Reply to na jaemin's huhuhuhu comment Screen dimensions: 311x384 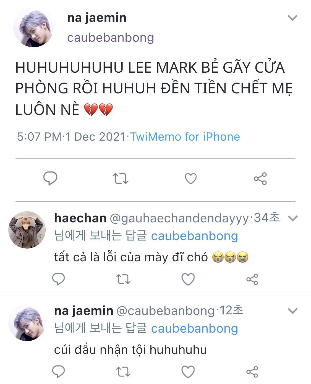coord(59,372)
